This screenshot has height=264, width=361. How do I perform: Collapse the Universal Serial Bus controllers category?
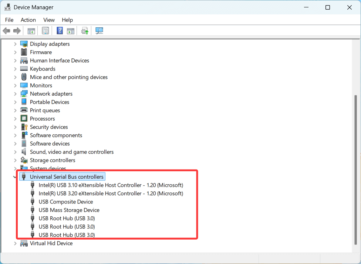click(x=15, y=176)
